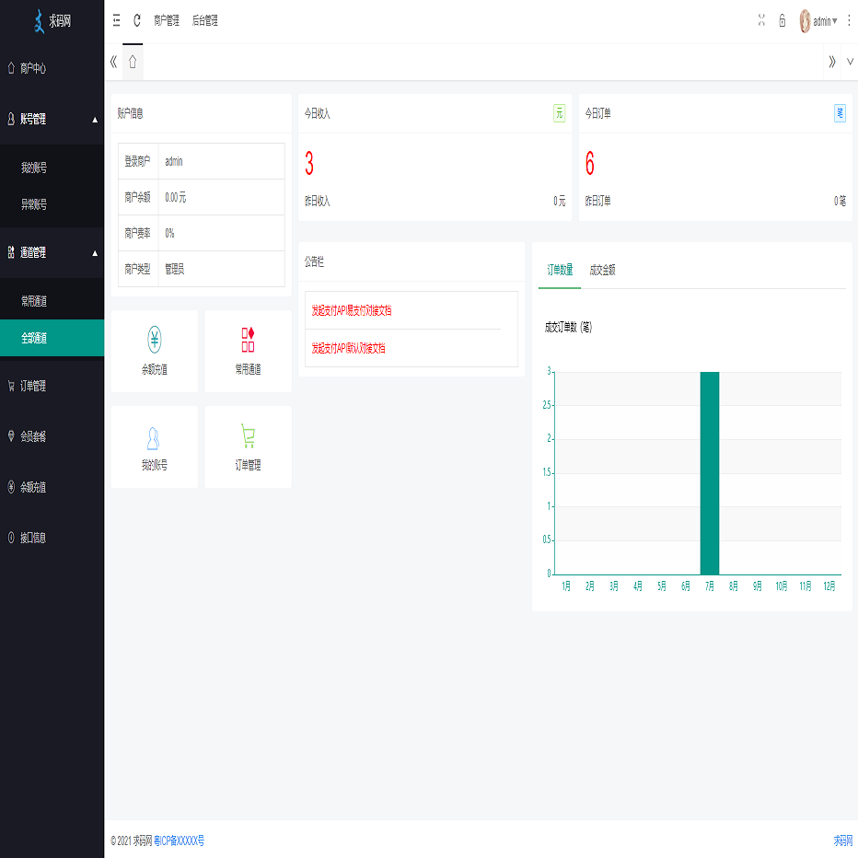Click the refresh icon in top bar
The width and height of the screenshot is (858, 858).
point(137,20)
